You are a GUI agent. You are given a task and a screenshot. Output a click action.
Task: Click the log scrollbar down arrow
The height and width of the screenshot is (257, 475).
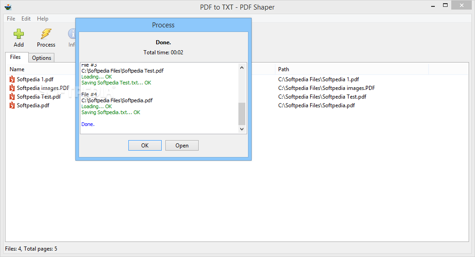point(242,129)
